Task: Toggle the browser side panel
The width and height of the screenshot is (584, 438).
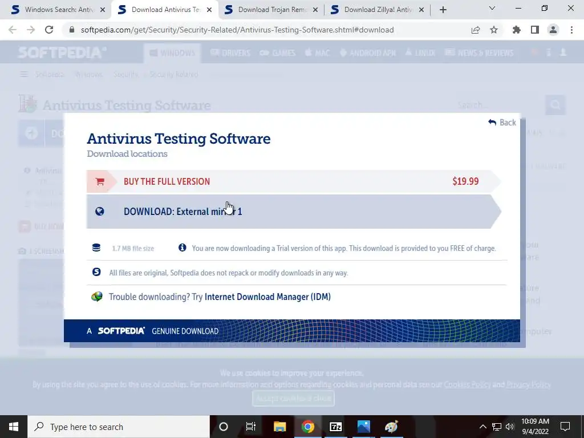Action: point(535,30)
